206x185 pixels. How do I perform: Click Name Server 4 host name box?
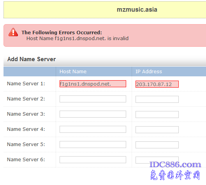[x=93, y=129]
